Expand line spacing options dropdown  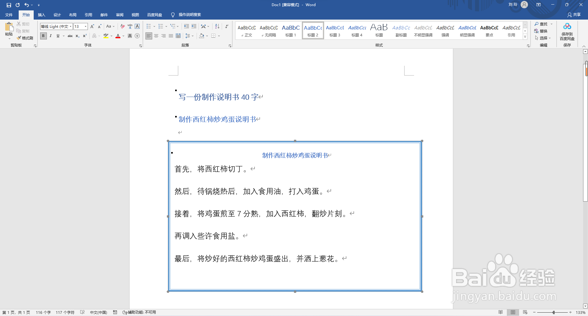[x=193, y=36]
